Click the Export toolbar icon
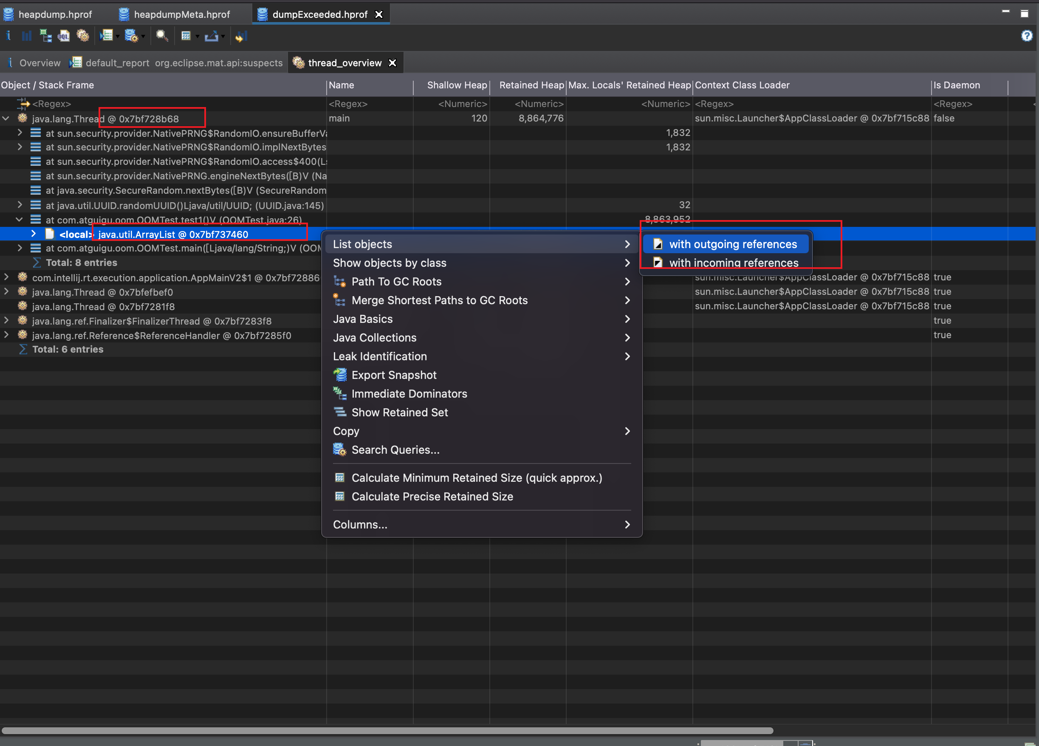This screenshot has height=746, width=1039. pos(211,36)
